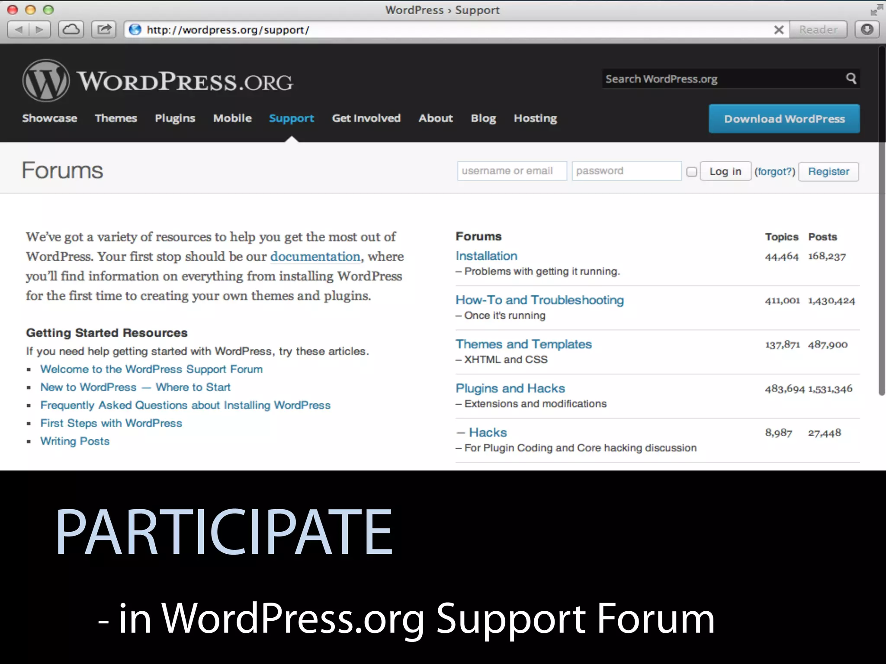This screenshot has width=886, height=664.
Task: Click the username or email field
Action: (512, 171)
